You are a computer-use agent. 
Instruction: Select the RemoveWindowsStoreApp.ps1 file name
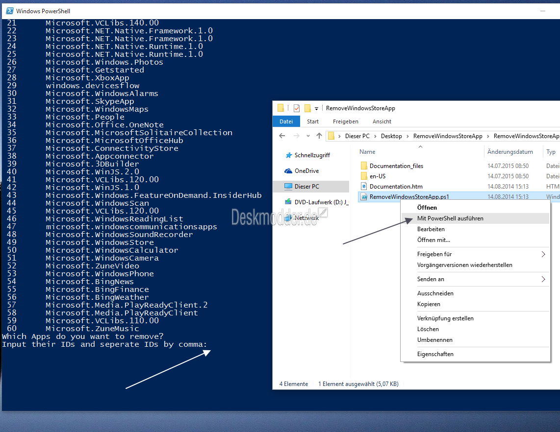pos(409,196)
